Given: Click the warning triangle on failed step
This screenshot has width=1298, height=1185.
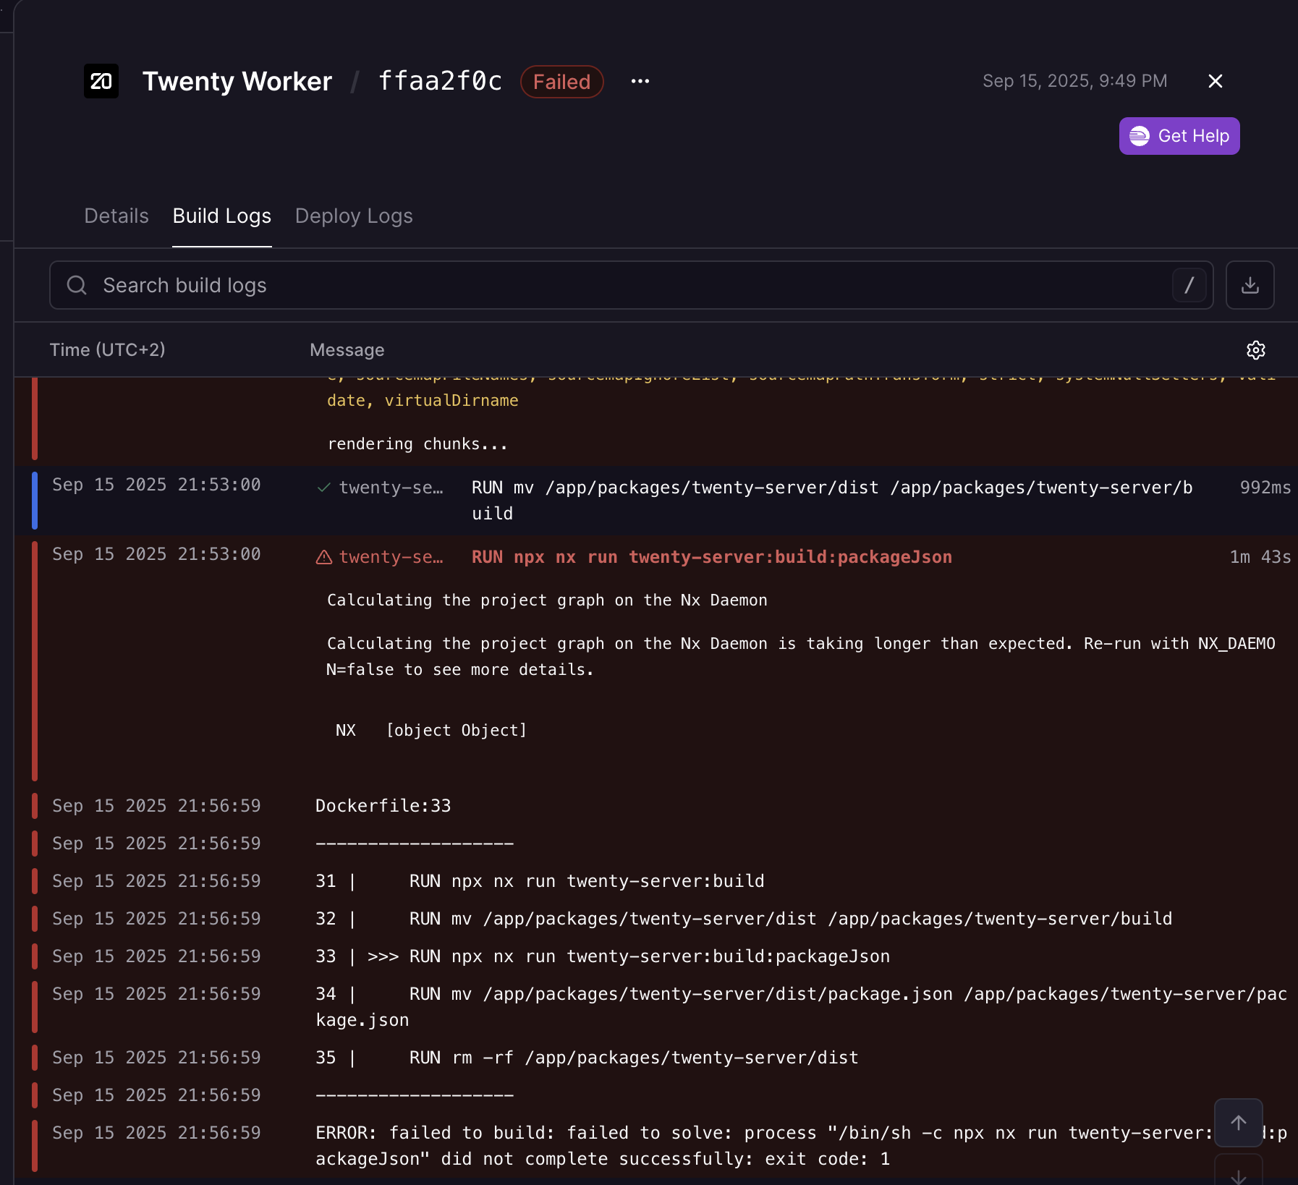Looking at the screenshot, I should click(x=324, y=557).
